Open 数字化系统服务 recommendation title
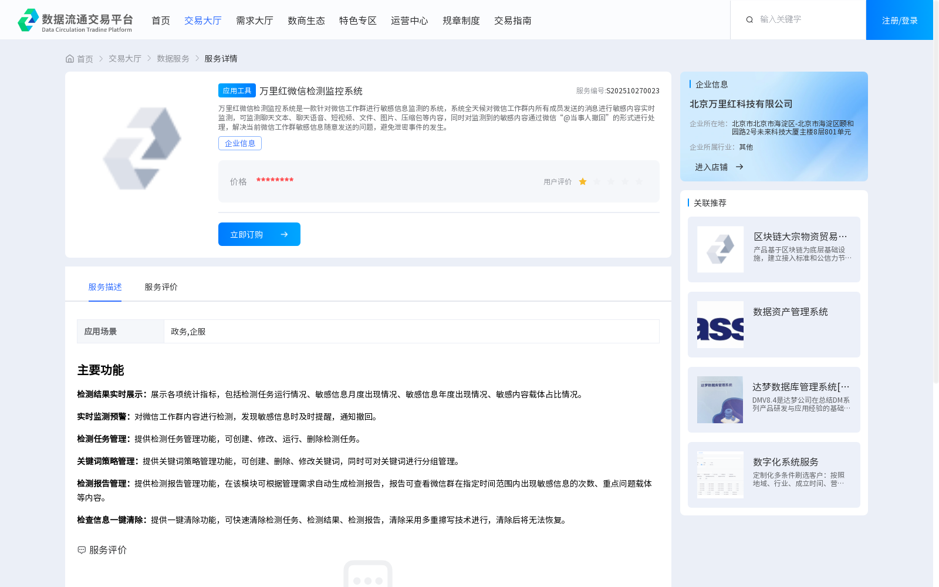The image size is (939, 587). coord(786,462)
